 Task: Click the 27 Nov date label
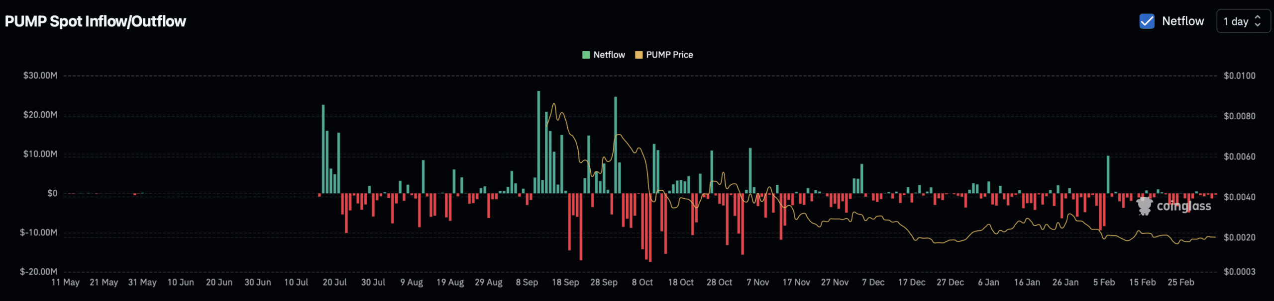pos(835,282)
